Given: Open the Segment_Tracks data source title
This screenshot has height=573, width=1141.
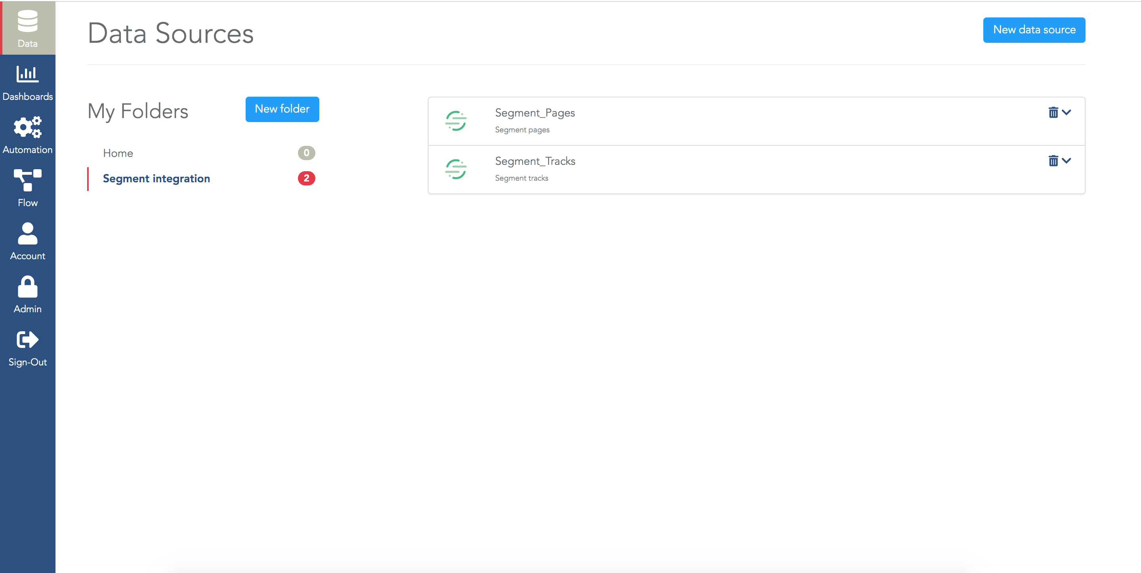Looking at the screenshot, I should click(x=535, y=161).
